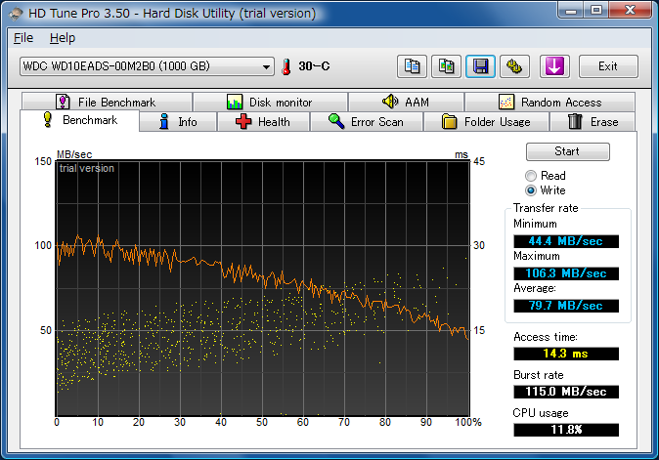Click the purple down-arrow icon
The image size is (659, 460).
(554, 66)
